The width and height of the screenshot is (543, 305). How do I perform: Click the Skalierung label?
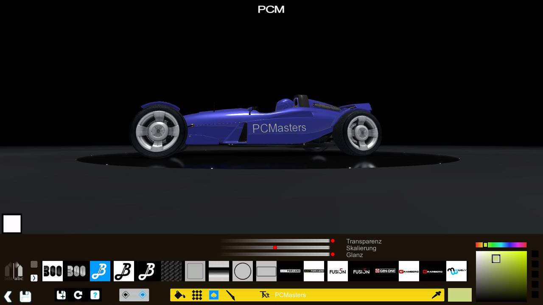[361, 248]
